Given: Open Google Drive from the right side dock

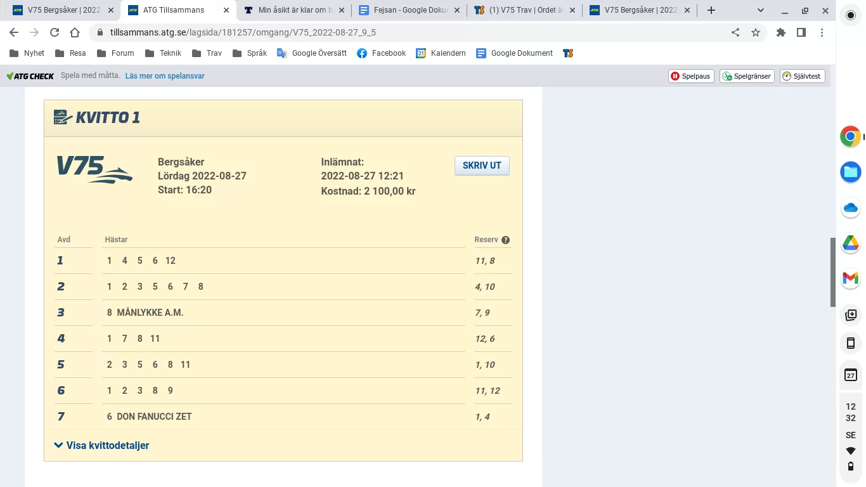Looking at the screenshot, I should click(850, 243).
